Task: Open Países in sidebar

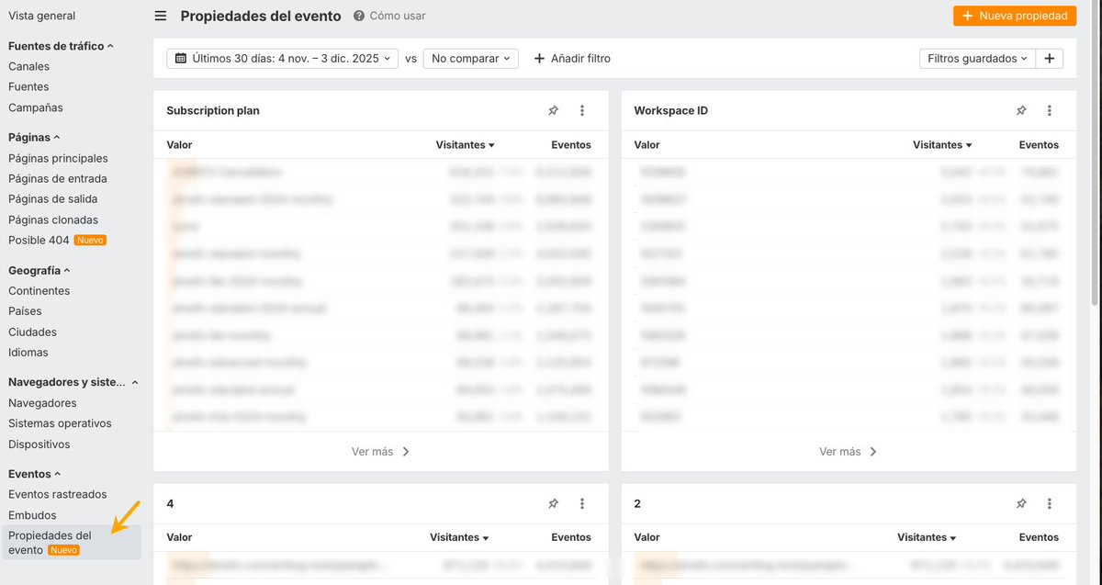Action: pyautogui.click(x=26, y=311)
